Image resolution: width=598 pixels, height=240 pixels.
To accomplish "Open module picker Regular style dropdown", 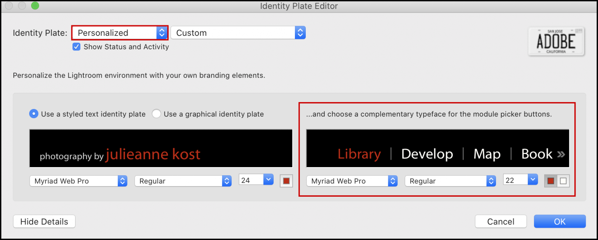I will tap(450, 181).
